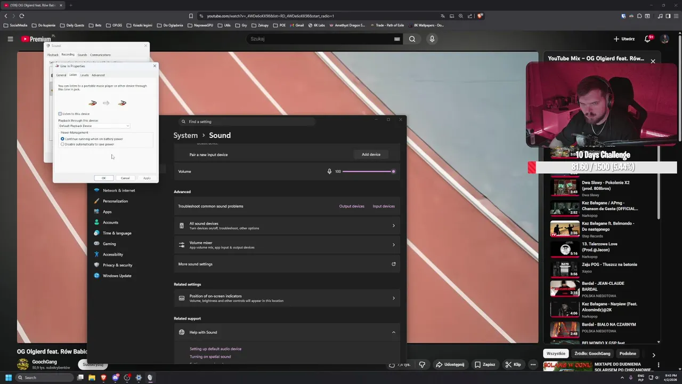The height and width of the screenshot is (384, 682).
Task: Open Task View on the taskbar
Action: click(x=80, y=378)
